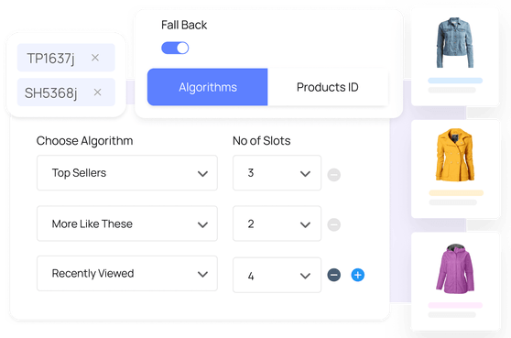This screenshot has height=338, width=511.
Task: Toggle the Fall Back switch
Action: (x=175, y=48)
